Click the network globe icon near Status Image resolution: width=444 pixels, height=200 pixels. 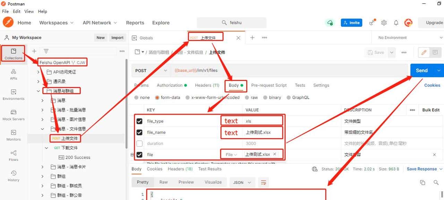(x=315, y=169)
